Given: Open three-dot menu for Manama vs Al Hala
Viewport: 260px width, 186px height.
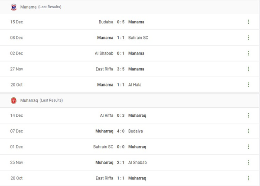Looking at the screenshot, I should click(248, 85).
